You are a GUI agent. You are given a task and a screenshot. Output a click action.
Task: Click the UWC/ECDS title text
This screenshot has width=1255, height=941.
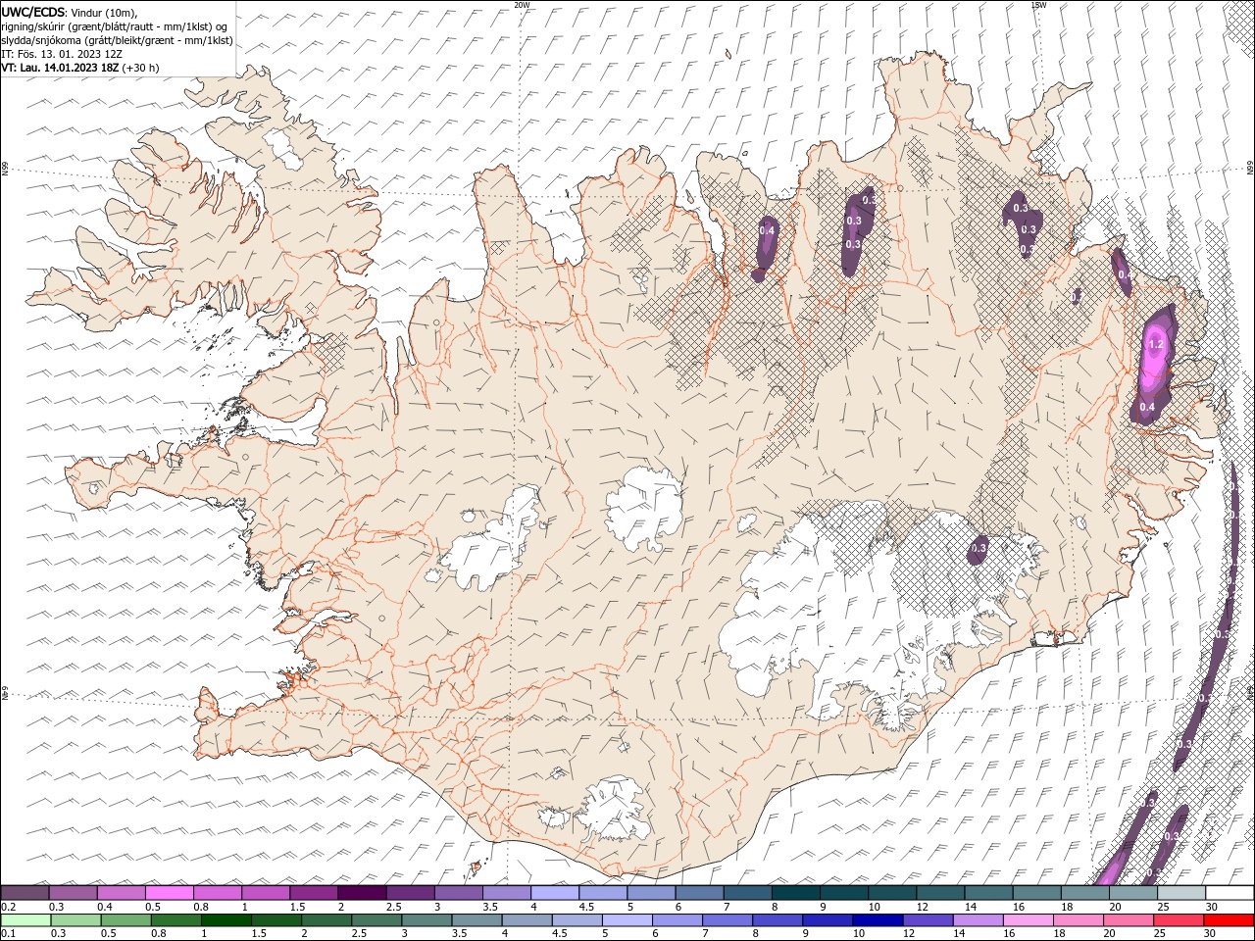click(33, 12)
